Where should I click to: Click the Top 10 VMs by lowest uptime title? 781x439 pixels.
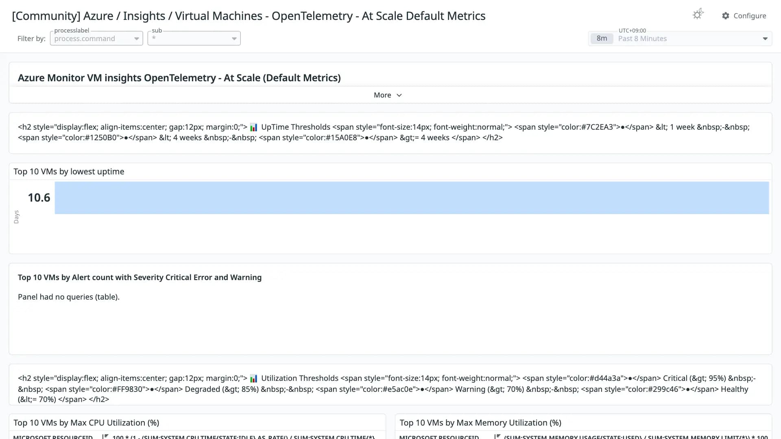click(69, 172)
